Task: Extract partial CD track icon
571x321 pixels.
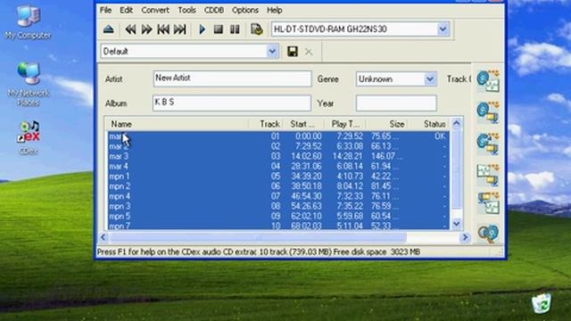Action: pos(488,144)
